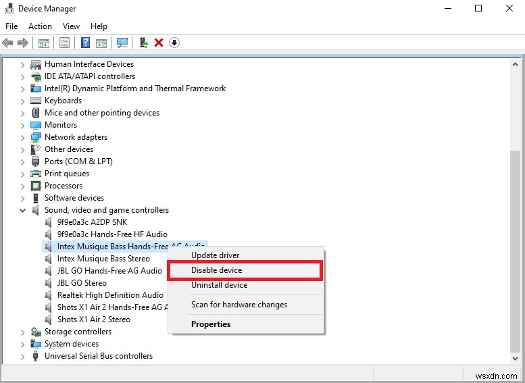Expand the Storage controllers node

tap(22, 332)
